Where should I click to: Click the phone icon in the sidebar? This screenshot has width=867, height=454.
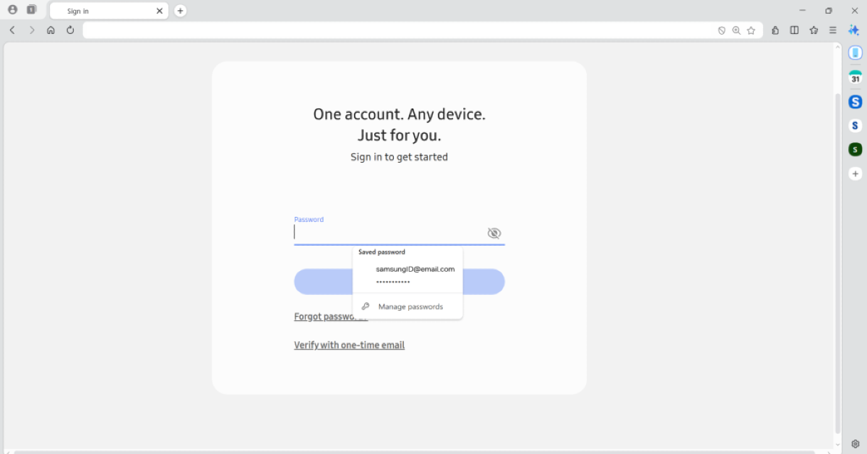pos(855,53)
